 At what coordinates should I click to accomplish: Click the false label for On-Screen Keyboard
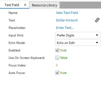64,58
